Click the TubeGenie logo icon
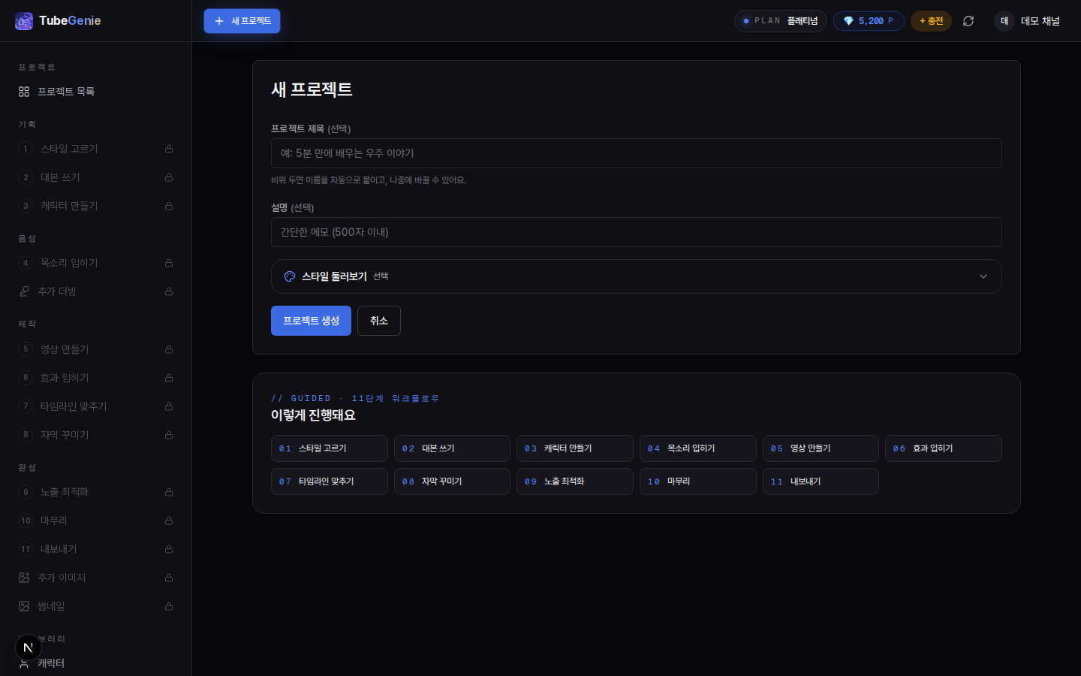1081x676 pixels. [x=24, y=21]
